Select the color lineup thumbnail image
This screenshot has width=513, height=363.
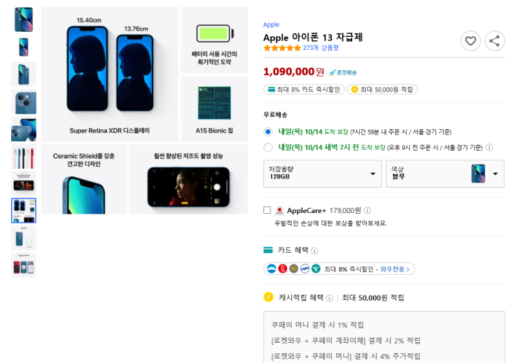(24, 156)
